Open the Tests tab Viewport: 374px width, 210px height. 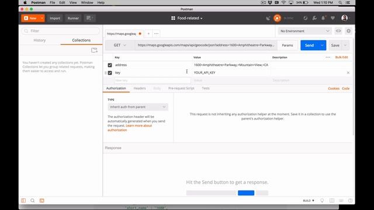(206, 88)
